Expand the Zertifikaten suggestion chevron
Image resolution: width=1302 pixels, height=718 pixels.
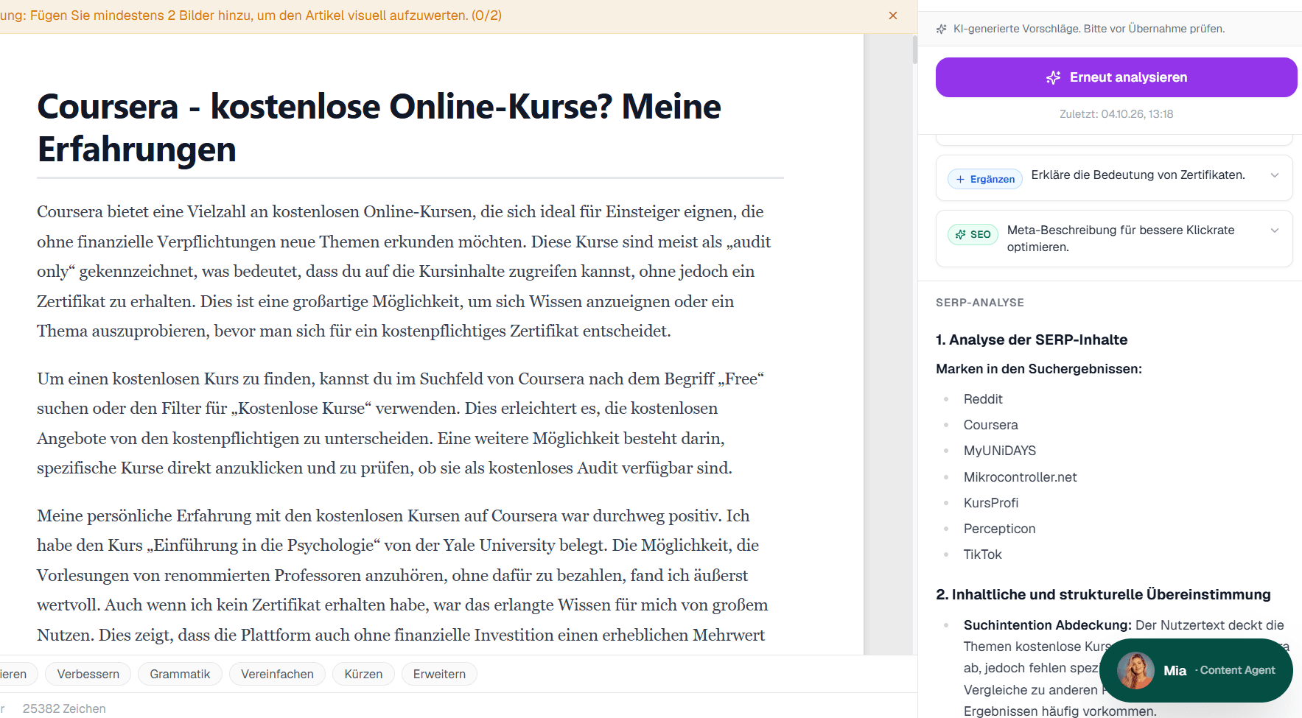(1275, 175)
